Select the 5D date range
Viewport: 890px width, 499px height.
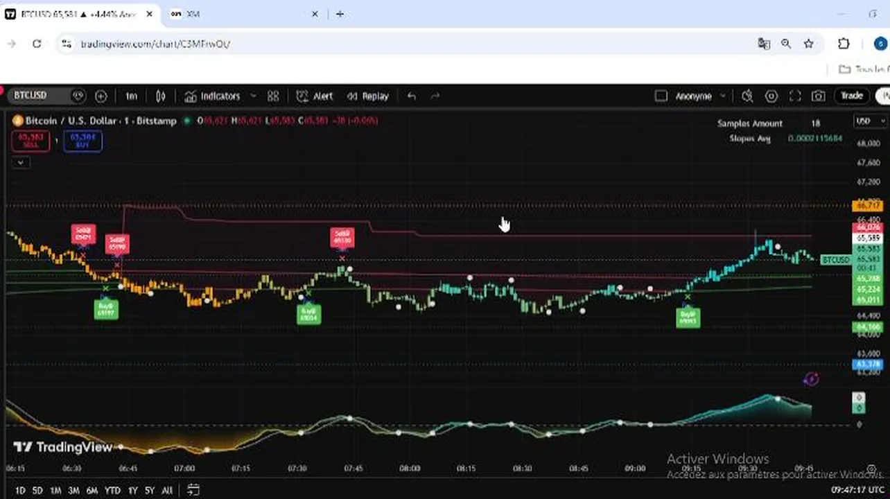pyautogui.click(x=38, y=490)
